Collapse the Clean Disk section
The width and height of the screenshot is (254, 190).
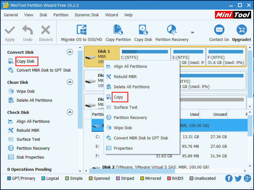pos(70,82)
